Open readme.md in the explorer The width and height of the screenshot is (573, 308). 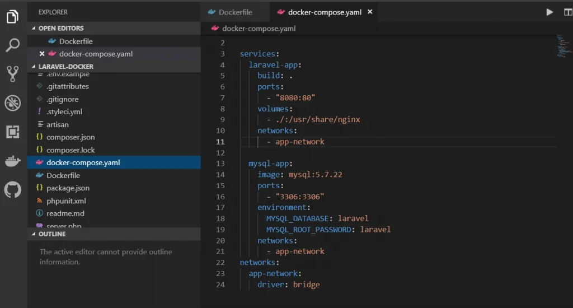coord(114,213)
